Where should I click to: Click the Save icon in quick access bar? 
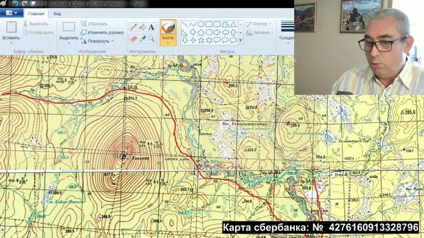pos(34,3)
